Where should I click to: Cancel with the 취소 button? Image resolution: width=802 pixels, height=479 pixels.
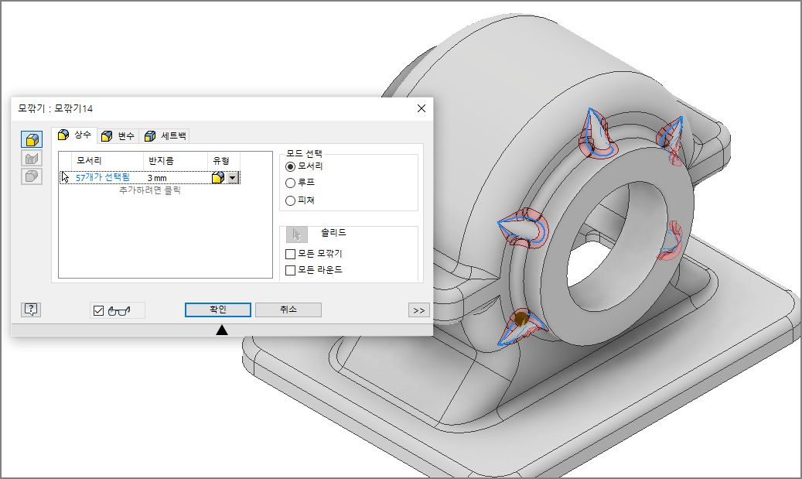click(288, 310)
